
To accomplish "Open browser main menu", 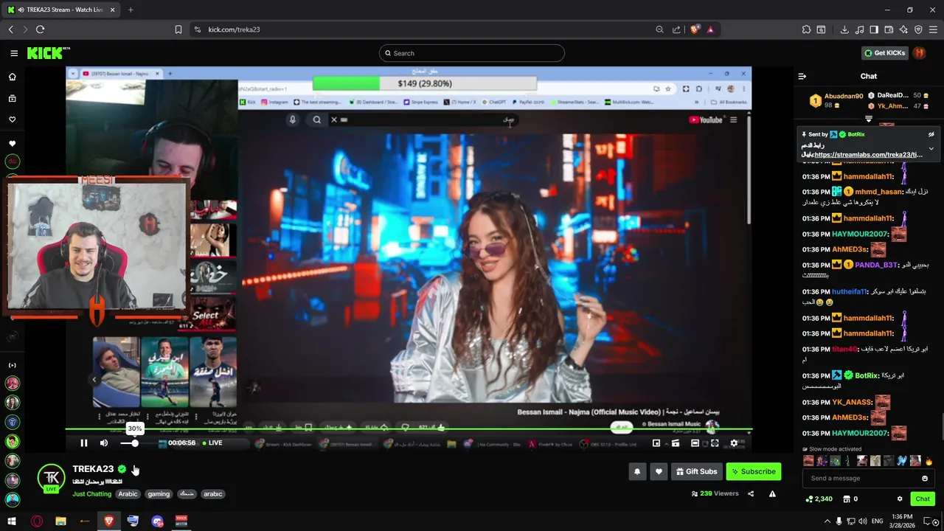I will click(x=933, y=29).
